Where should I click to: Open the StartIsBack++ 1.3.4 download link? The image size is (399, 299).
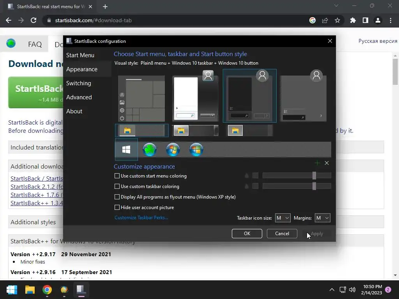tap(37, 203)
